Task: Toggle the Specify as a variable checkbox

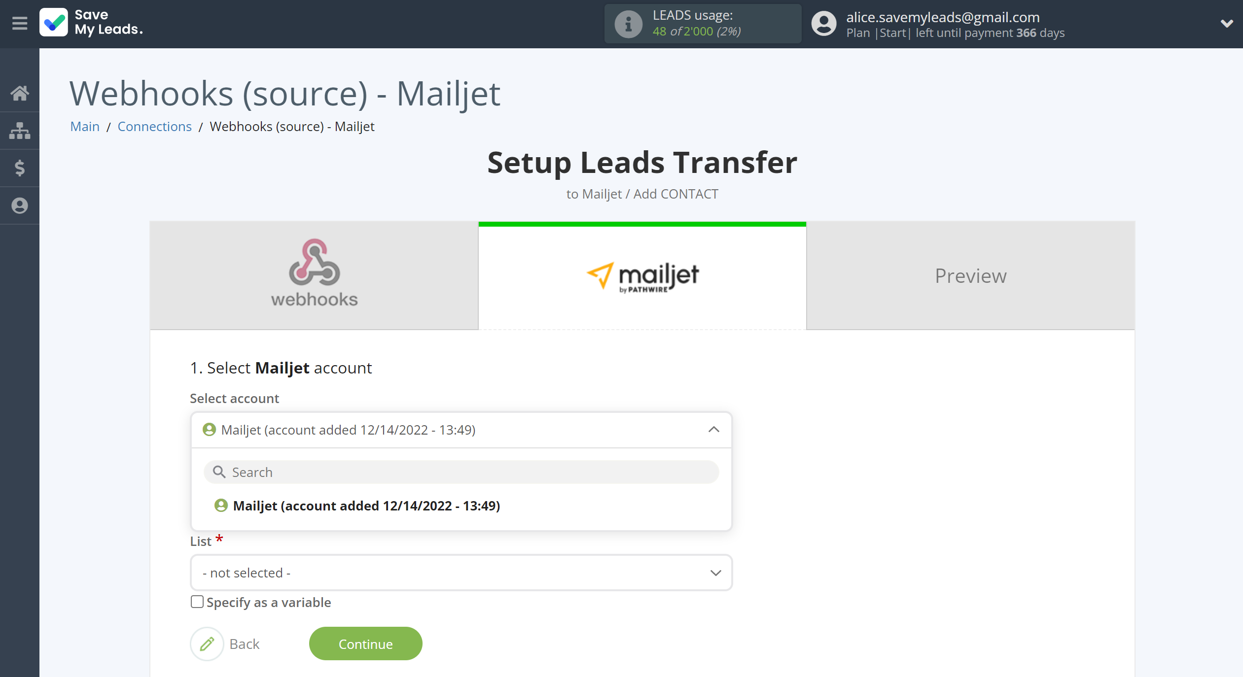Action: (194, 602)
